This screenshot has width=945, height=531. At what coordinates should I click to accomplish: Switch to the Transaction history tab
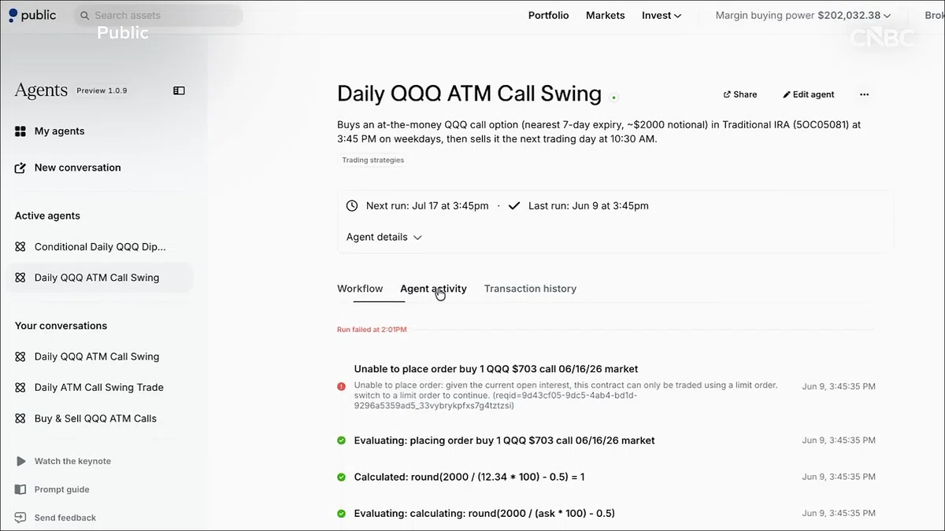coord(530,289)
